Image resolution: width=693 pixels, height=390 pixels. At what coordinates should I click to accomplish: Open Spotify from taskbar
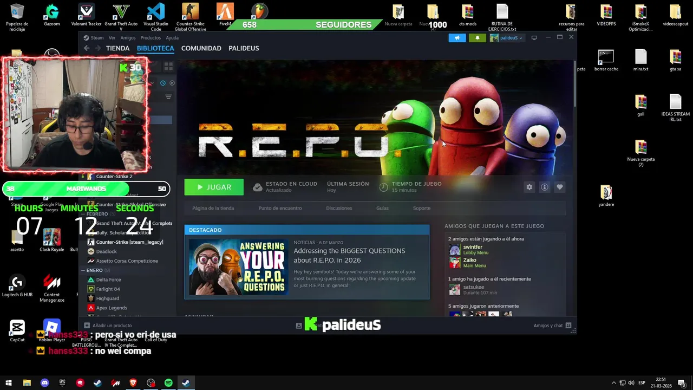(168, 383)
